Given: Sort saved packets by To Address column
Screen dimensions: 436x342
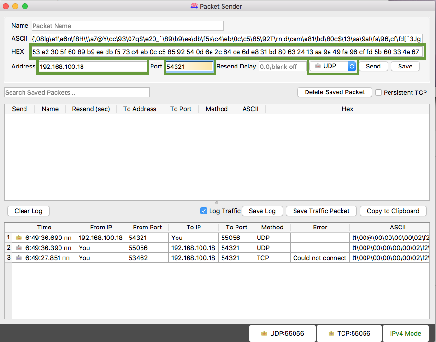Looking at the screenshot, I should point(140,109).
